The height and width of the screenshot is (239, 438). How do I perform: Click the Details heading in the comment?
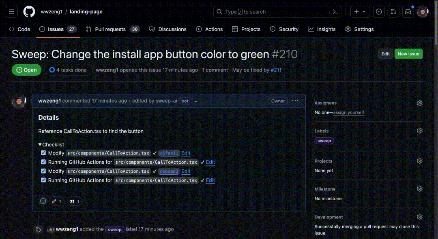tap(49, 118)
